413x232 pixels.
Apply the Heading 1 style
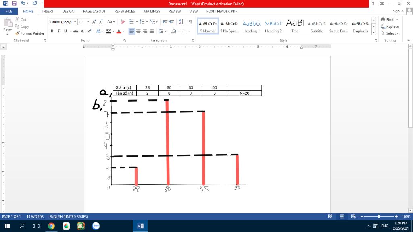(251, 26)
